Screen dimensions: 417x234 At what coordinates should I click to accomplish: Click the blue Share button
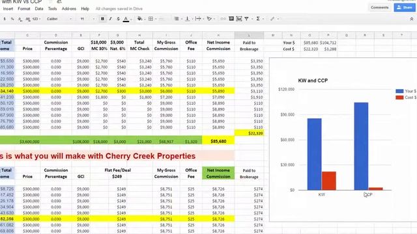click(x=404, y=7)
